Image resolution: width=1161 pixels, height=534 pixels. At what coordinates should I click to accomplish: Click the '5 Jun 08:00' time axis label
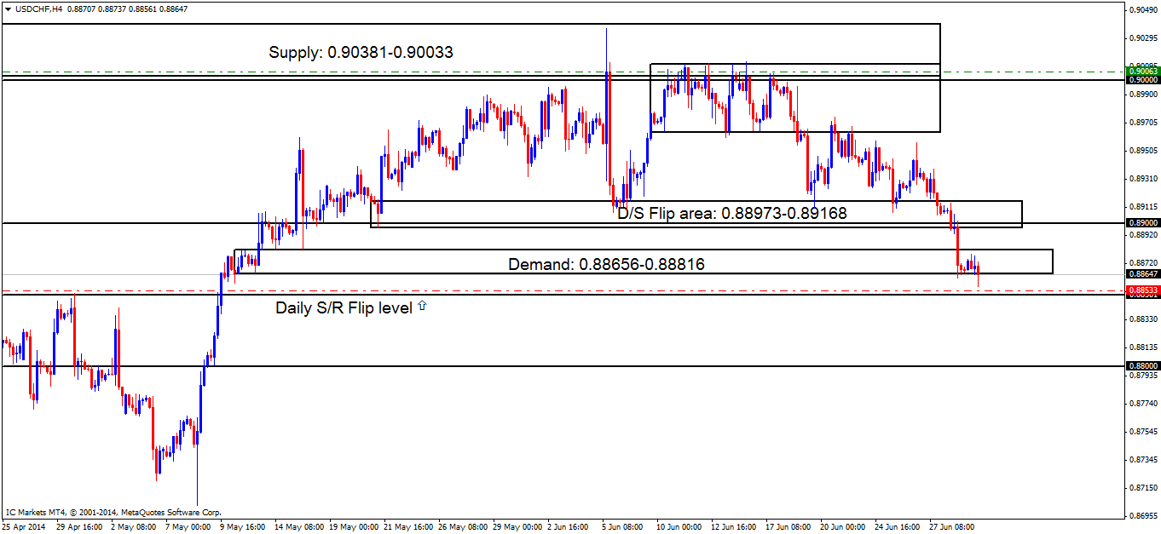[x=623, y=527]
